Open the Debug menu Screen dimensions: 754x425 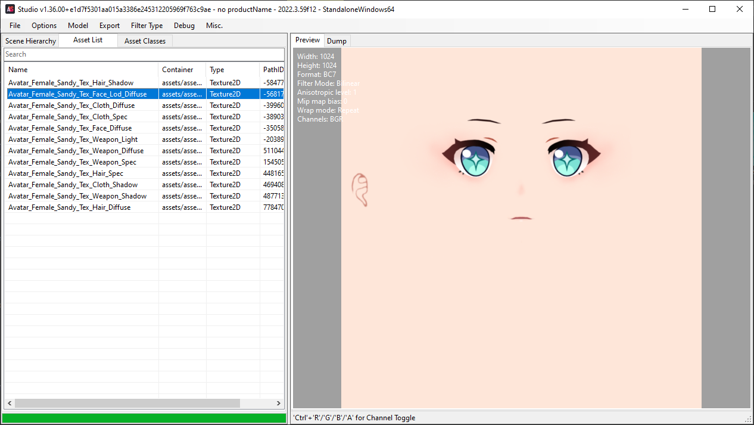[x=184, y=26]
